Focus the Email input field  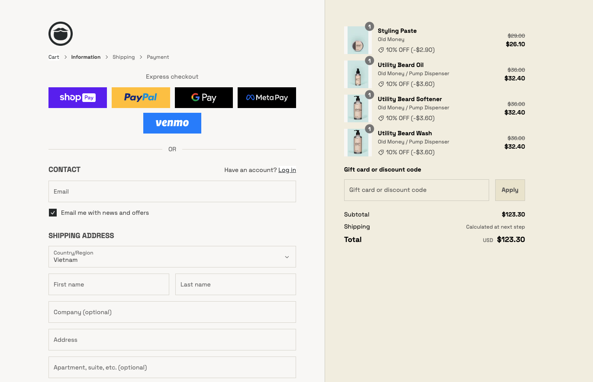point(172,191)
